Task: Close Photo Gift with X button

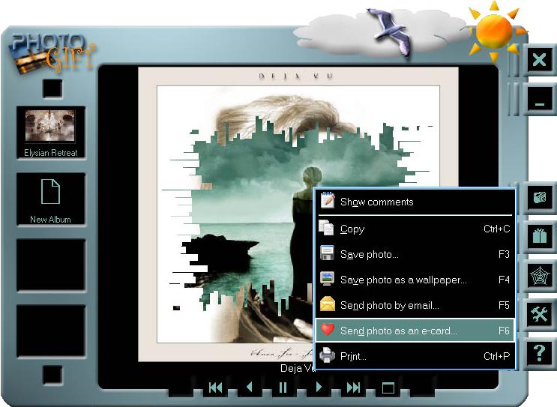Action: (x=539, y=59)
